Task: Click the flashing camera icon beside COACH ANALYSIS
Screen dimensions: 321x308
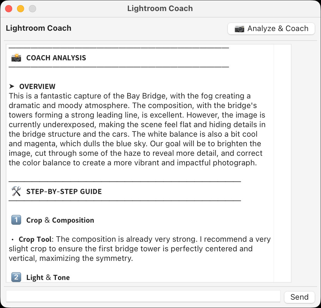Action: [16, 58]
